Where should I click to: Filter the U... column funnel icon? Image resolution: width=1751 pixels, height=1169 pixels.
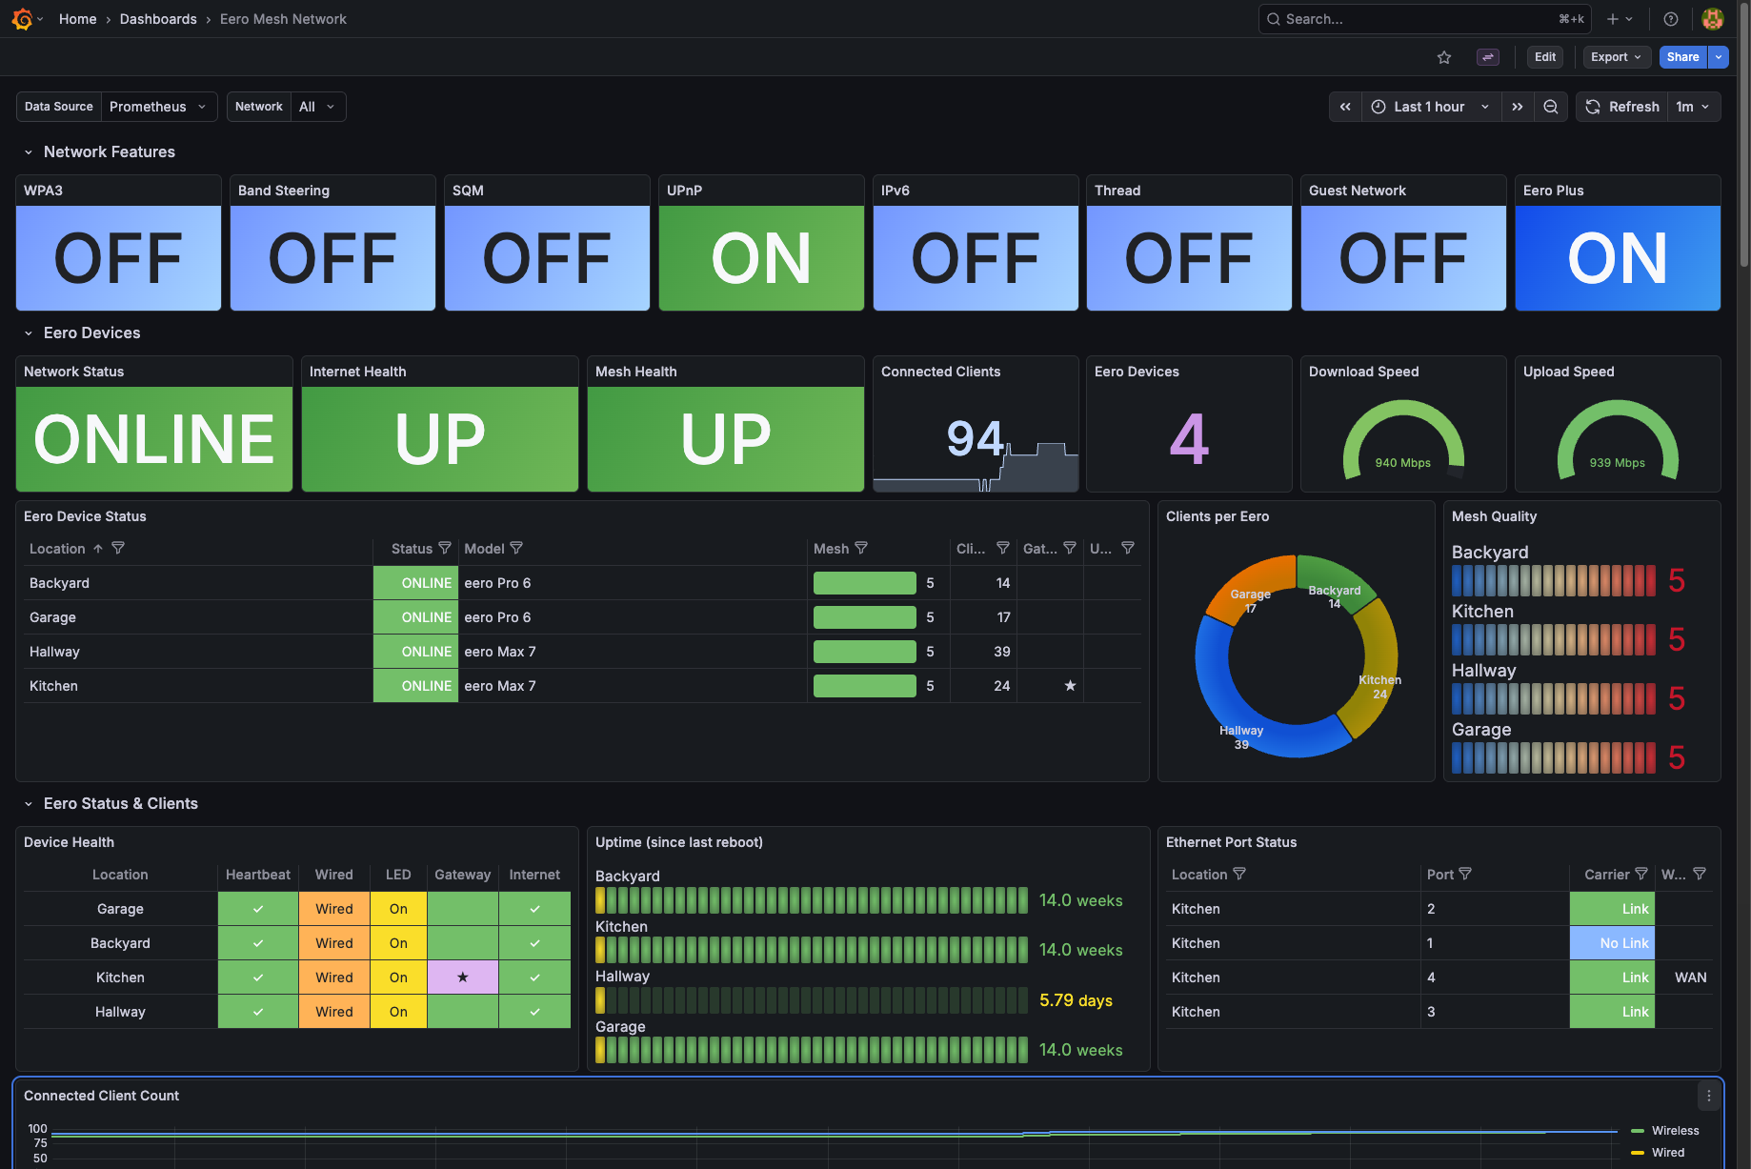1128,548
